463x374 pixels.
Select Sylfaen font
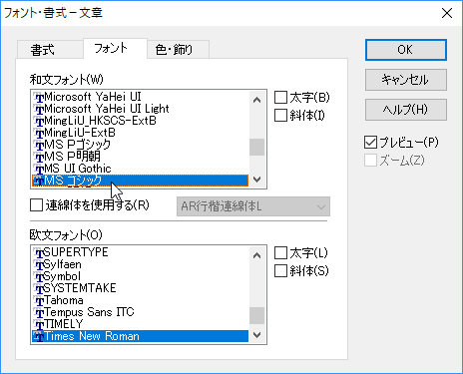[x=140, y=264]
